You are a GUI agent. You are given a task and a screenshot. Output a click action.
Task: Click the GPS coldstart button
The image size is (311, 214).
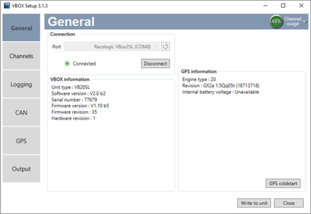[283, 184]
